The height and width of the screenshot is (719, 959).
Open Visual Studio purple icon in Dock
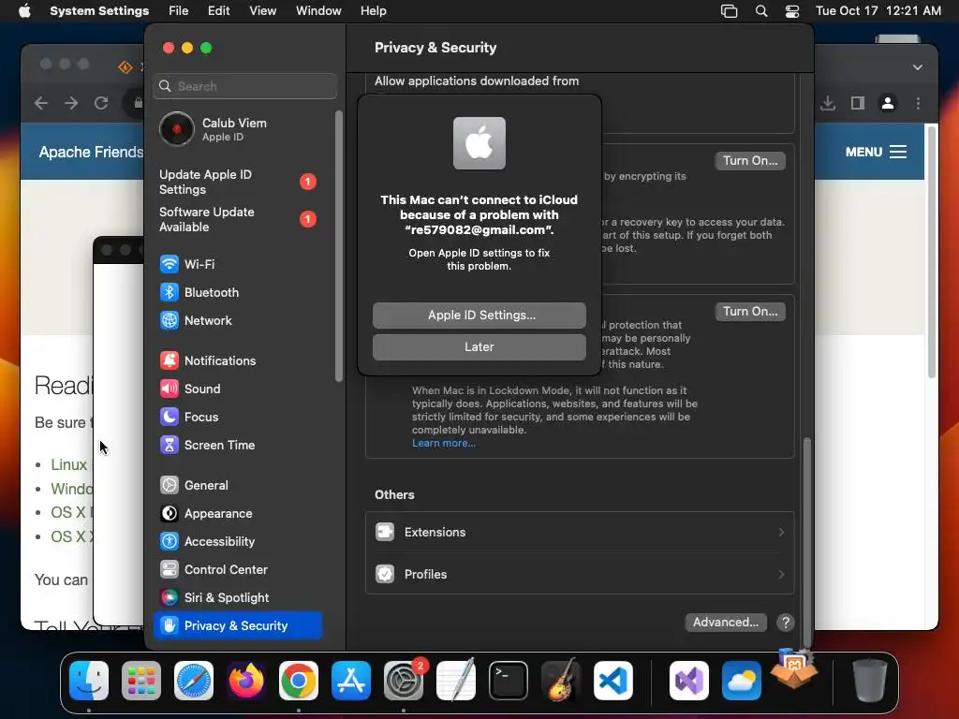(689, 681)
